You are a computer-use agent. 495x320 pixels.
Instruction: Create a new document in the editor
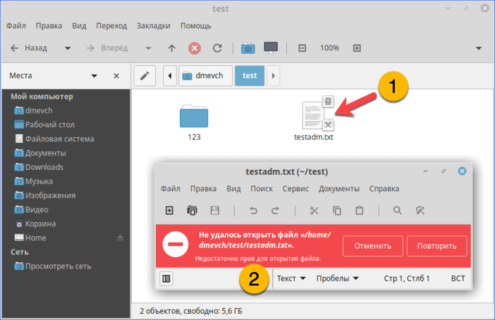pyautogui.click(x=169, y=210)
